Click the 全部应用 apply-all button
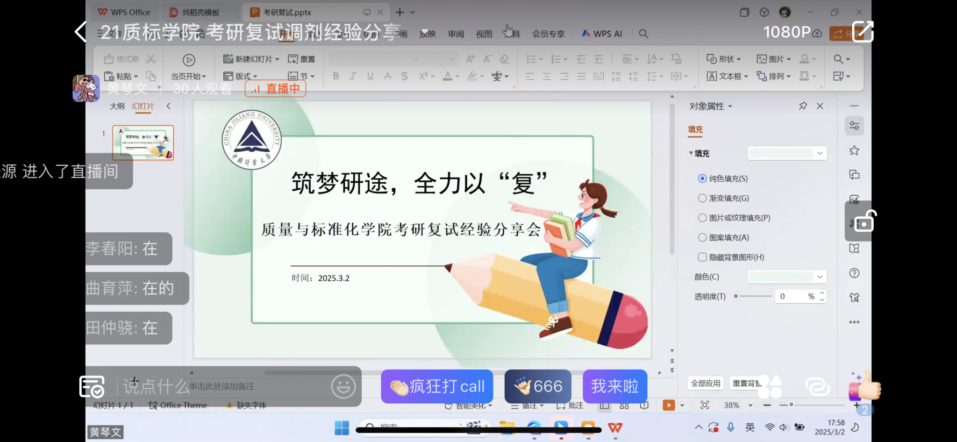 tap(706, 383)
